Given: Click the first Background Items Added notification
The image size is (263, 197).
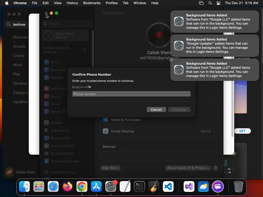Looking at the screenshot, I should coord(214,22).
